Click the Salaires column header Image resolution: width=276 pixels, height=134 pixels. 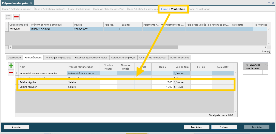pyautogui.click(x=132, y=25)
